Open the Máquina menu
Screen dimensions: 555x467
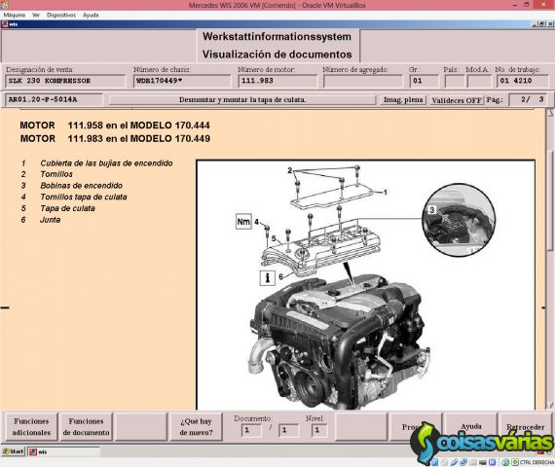click(15, 15)
